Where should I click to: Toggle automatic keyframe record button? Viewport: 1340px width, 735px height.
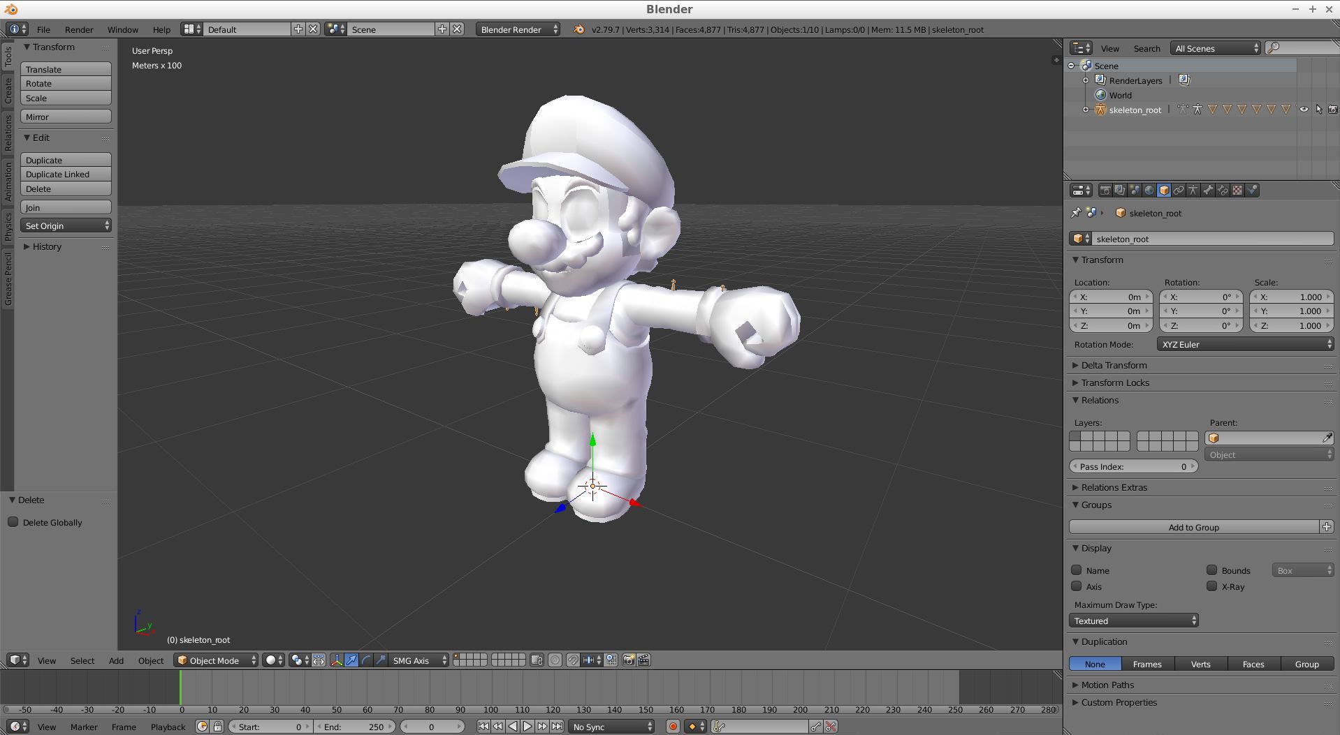click(673, 727)
